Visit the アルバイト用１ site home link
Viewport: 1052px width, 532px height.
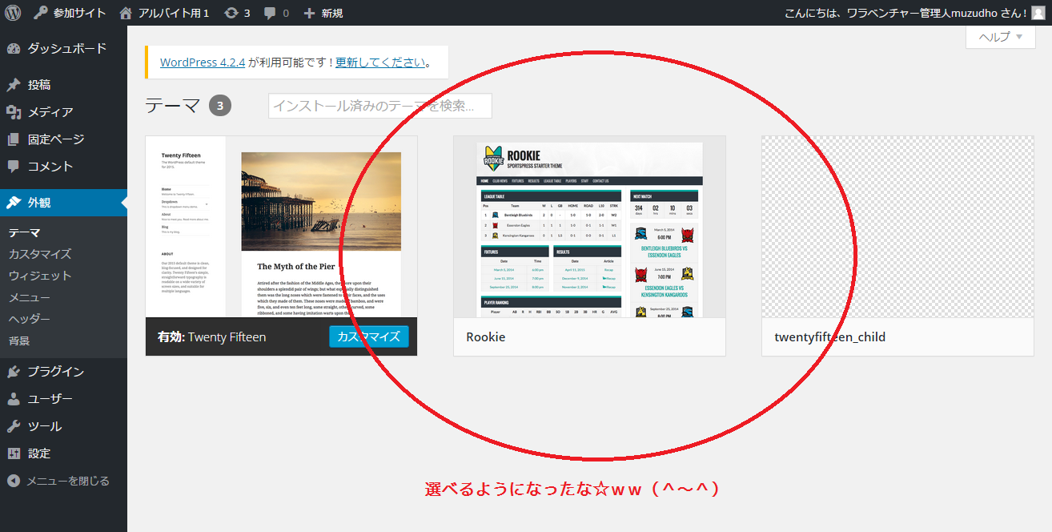[x=164, y=13]
